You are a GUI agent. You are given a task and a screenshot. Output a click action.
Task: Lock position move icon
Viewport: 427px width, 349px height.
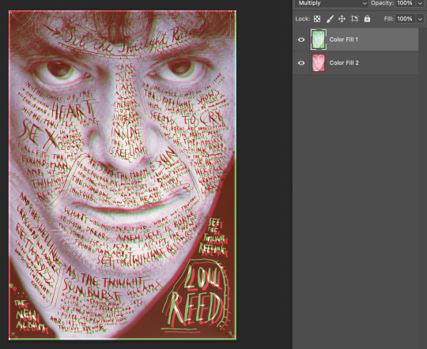342,19
